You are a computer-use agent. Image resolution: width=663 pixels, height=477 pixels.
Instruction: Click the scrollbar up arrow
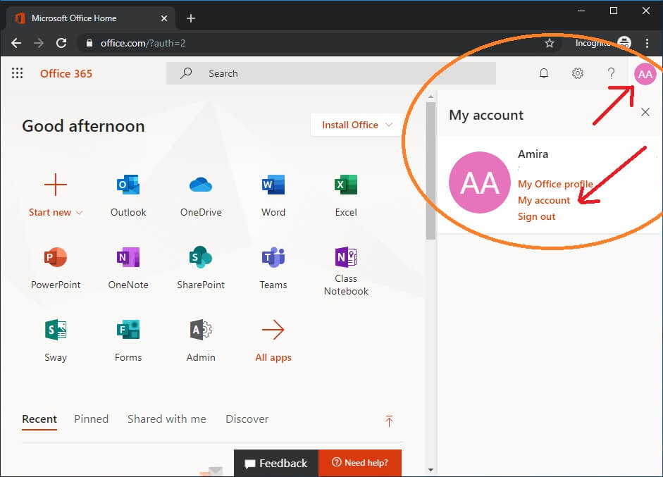pos(430,97)
